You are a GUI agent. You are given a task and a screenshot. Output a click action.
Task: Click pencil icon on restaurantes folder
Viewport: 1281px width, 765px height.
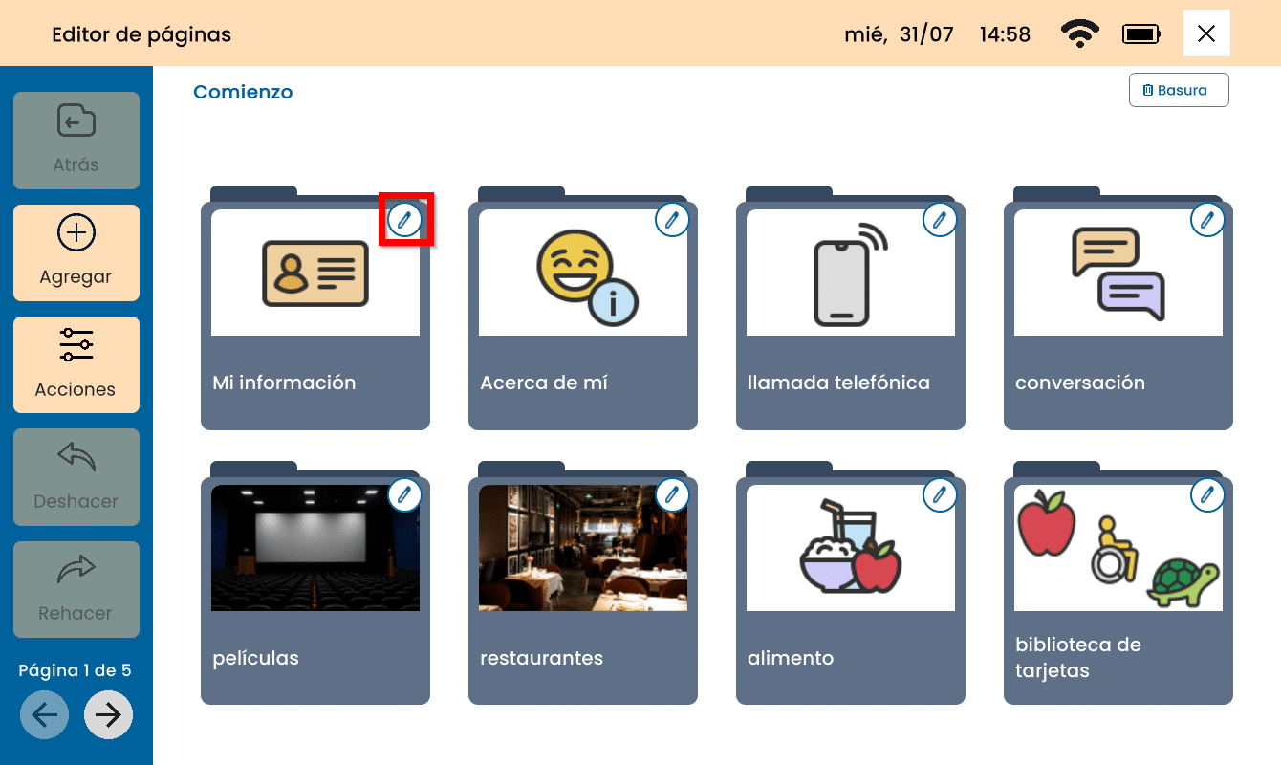pos(672,494)
